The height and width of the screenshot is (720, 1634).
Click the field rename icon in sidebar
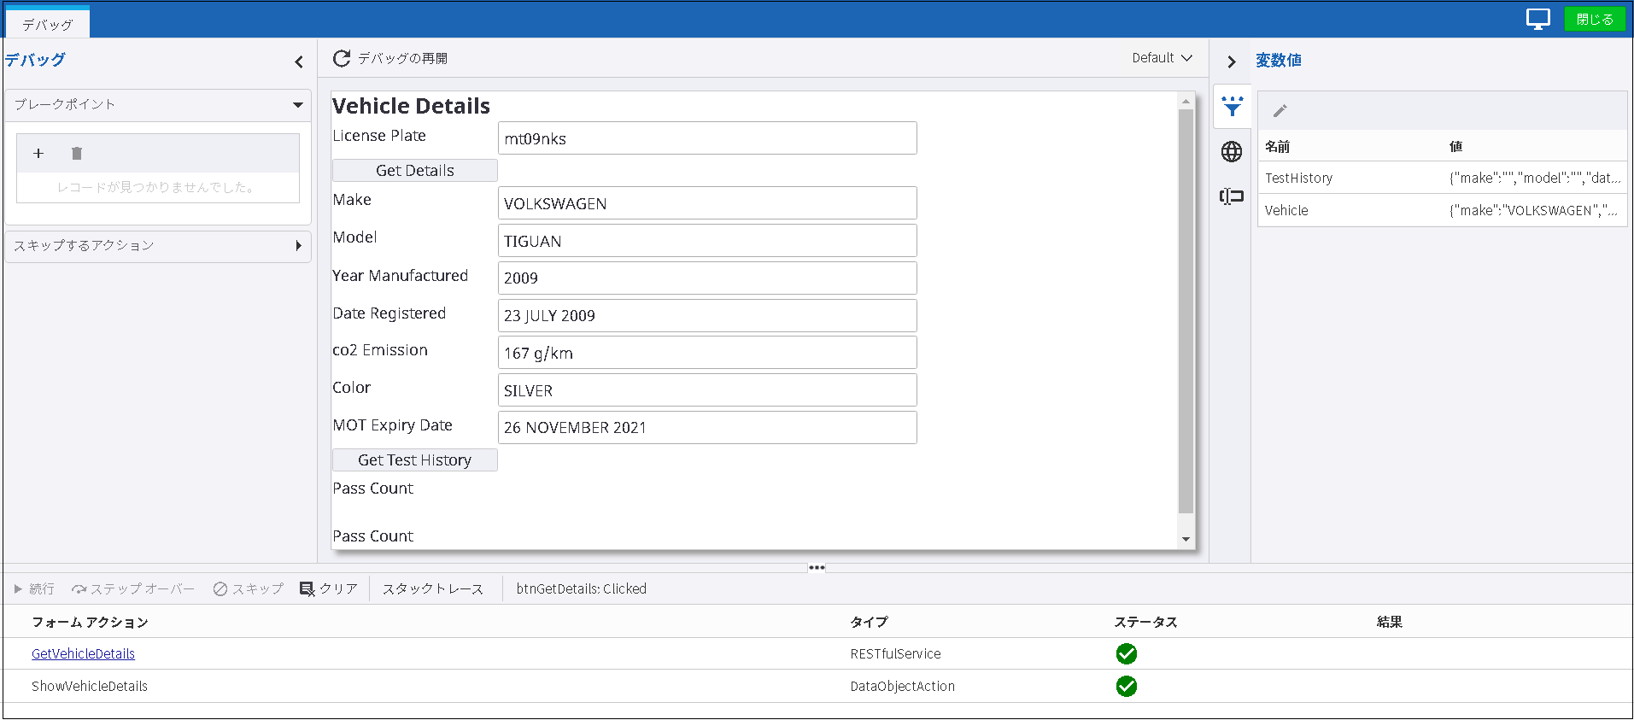coord(1232,197)
